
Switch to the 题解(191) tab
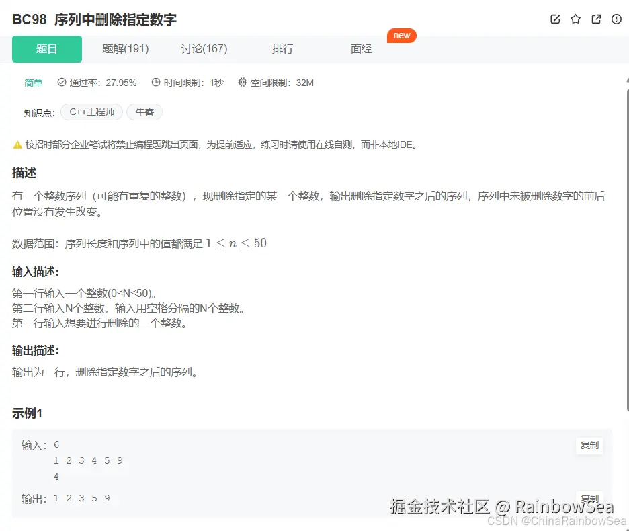click(126, 48)
